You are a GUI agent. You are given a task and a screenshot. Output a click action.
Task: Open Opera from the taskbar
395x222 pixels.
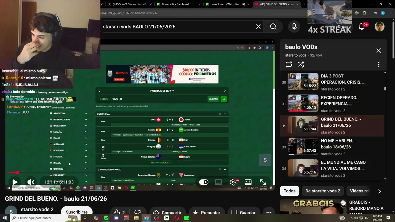coord(177,218)
